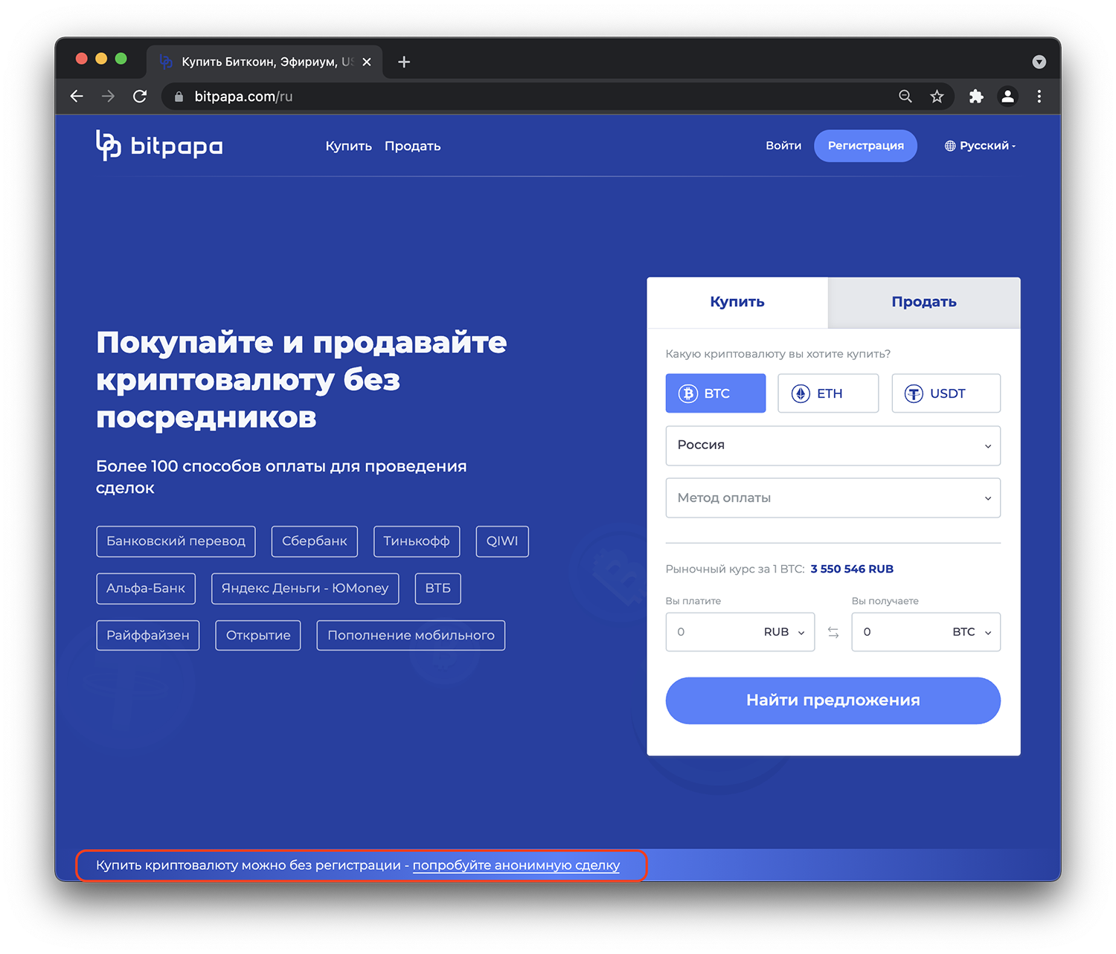The width and height of the screenshot is (1116, 954).
Task: Select the browser tab Купить Биткоин
Action: [264, 62]
